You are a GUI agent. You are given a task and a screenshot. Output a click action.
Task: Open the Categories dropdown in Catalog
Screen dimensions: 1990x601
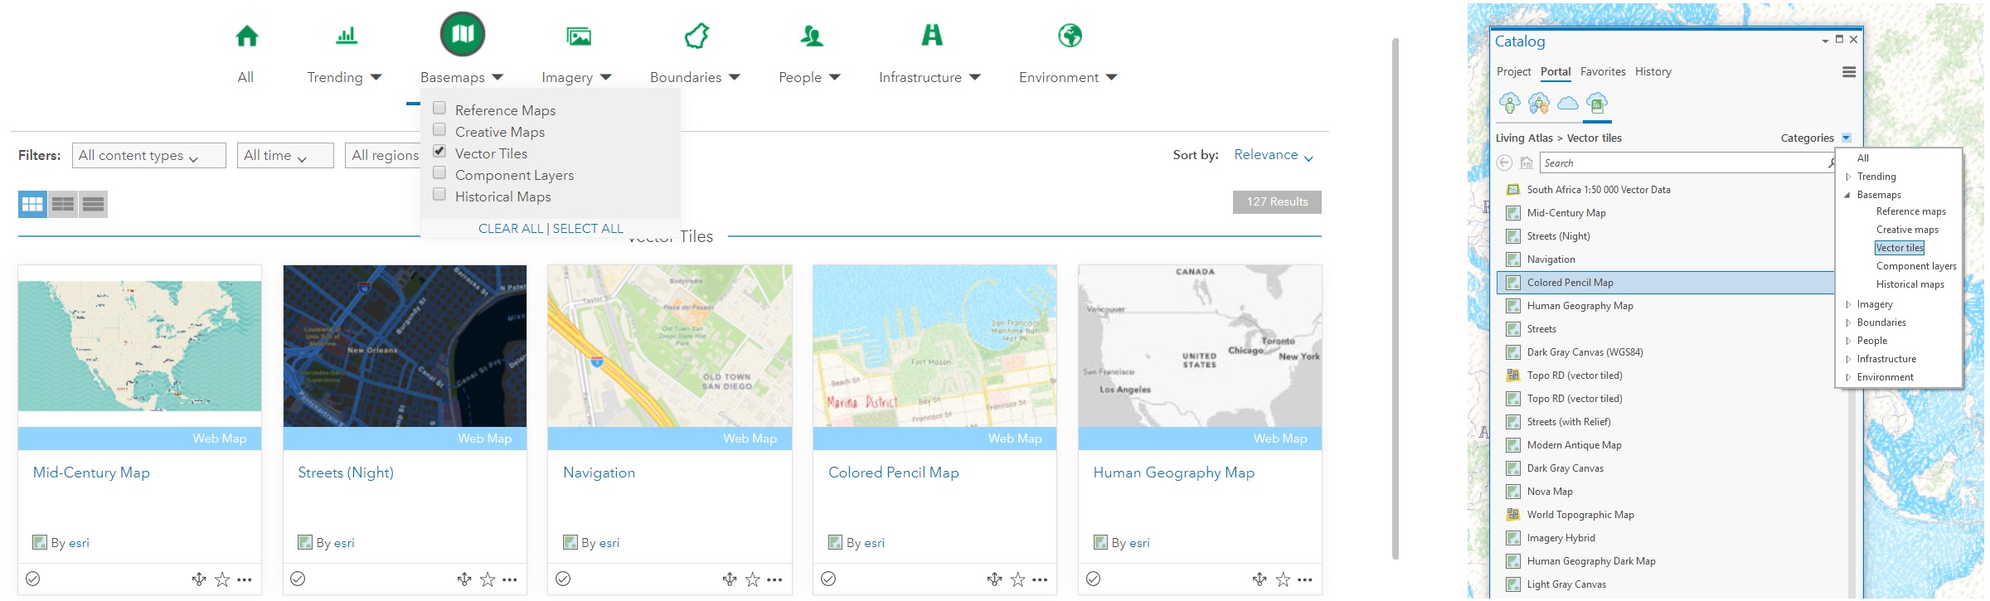[x=1847, y=138]
